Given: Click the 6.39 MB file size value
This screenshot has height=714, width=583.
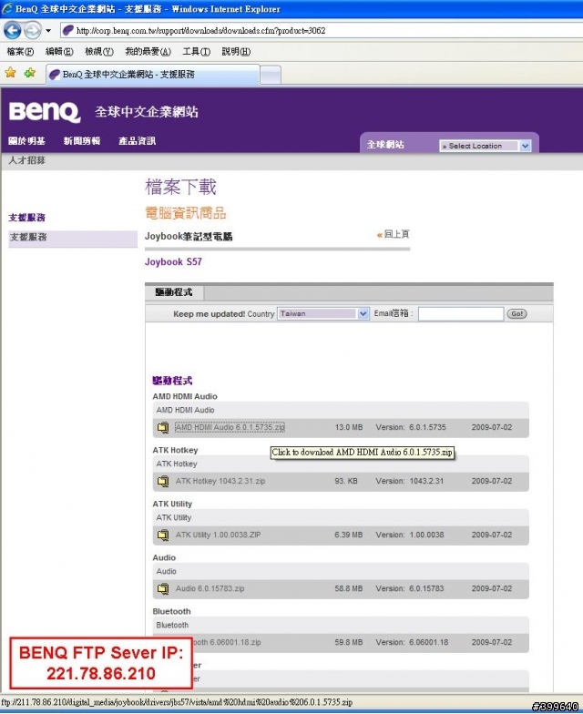Looking at the screenshot, I should click(x=349, y=535).
